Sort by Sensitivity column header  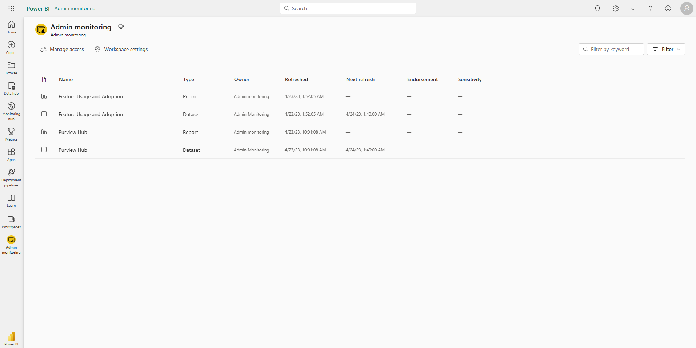(470, 79)
